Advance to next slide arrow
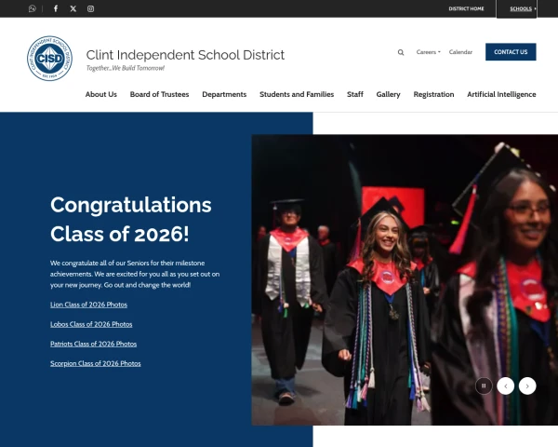The image size is (558, 447). coord(527,386)
